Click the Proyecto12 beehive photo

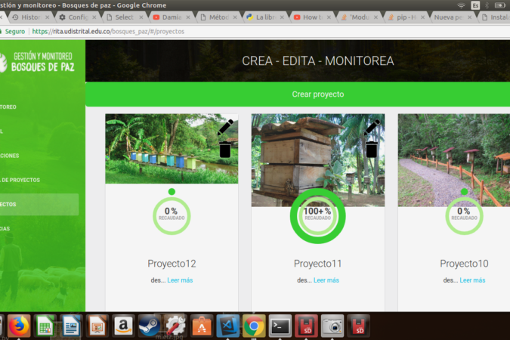[172, 149]
